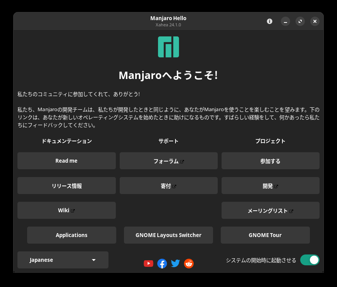Click the Xahea 24.1.0 version subtitle
The width and height of the screenshot is (337, 287).
coord(168,25)
